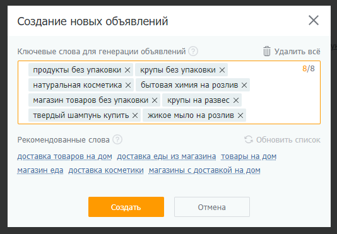
Task: Add recommended word 'магазин еда'
Action: pos(40,170)
